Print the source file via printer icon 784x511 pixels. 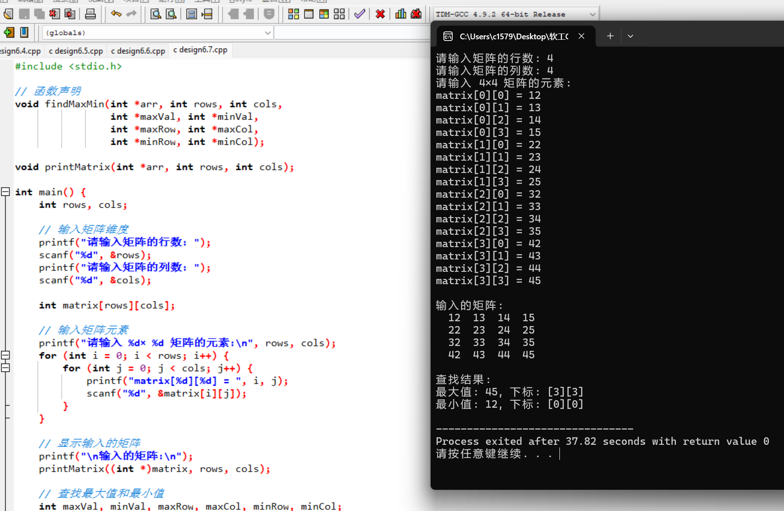tap(90, 14)
